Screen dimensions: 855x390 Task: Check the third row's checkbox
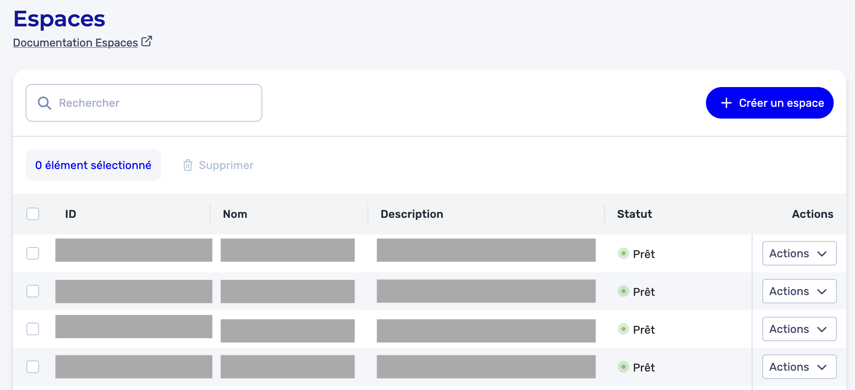(33, 329)
